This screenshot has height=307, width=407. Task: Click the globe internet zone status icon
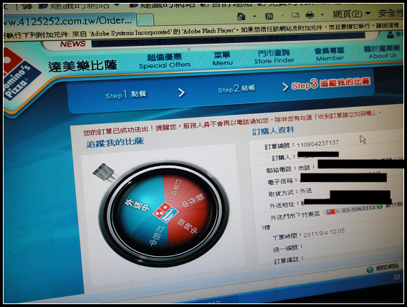point(370,270)
